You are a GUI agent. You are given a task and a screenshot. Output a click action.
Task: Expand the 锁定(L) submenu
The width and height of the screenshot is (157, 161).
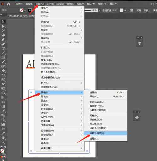[x=59, y=30]
